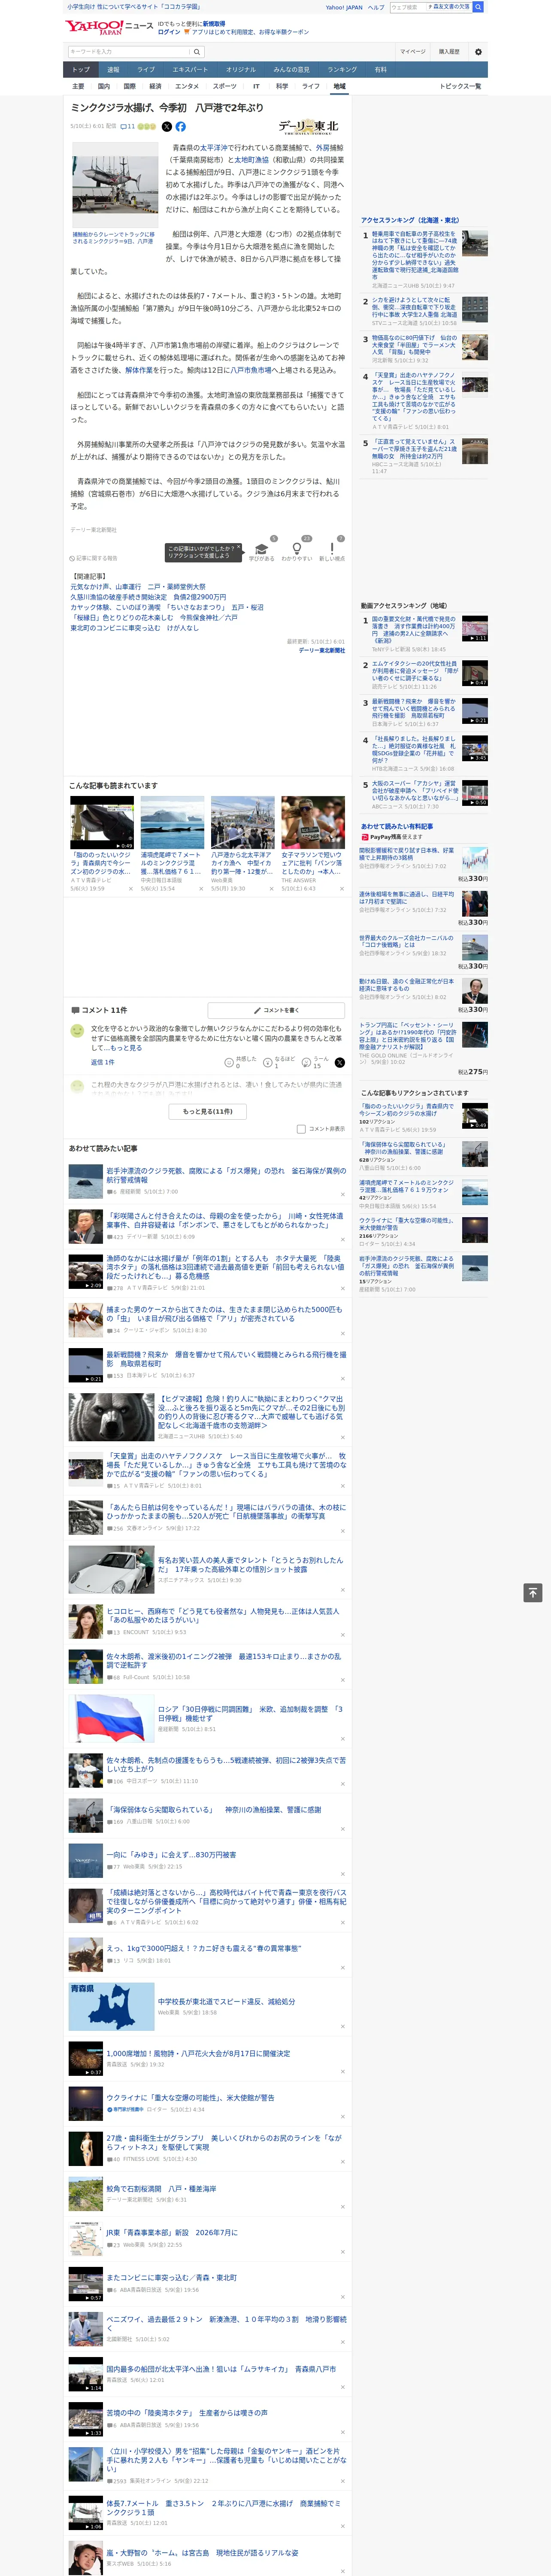Image resolution: width=551 pixels, height=2576 pixels.
Task: React with 学びがある graduation cap icon
Action: click(262, 550)
